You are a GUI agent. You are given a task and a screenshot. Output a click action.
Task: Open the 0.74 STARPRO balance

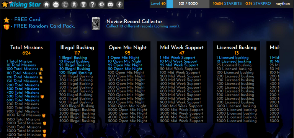click(258, 4)
